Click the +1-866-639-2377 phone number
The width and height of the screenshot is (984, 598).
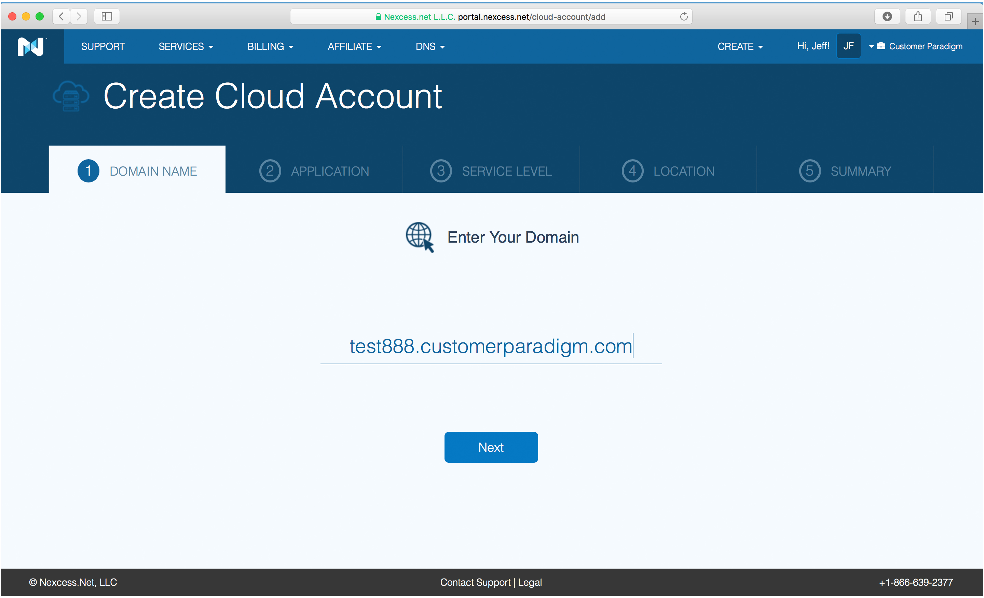(x=916, y=582)
